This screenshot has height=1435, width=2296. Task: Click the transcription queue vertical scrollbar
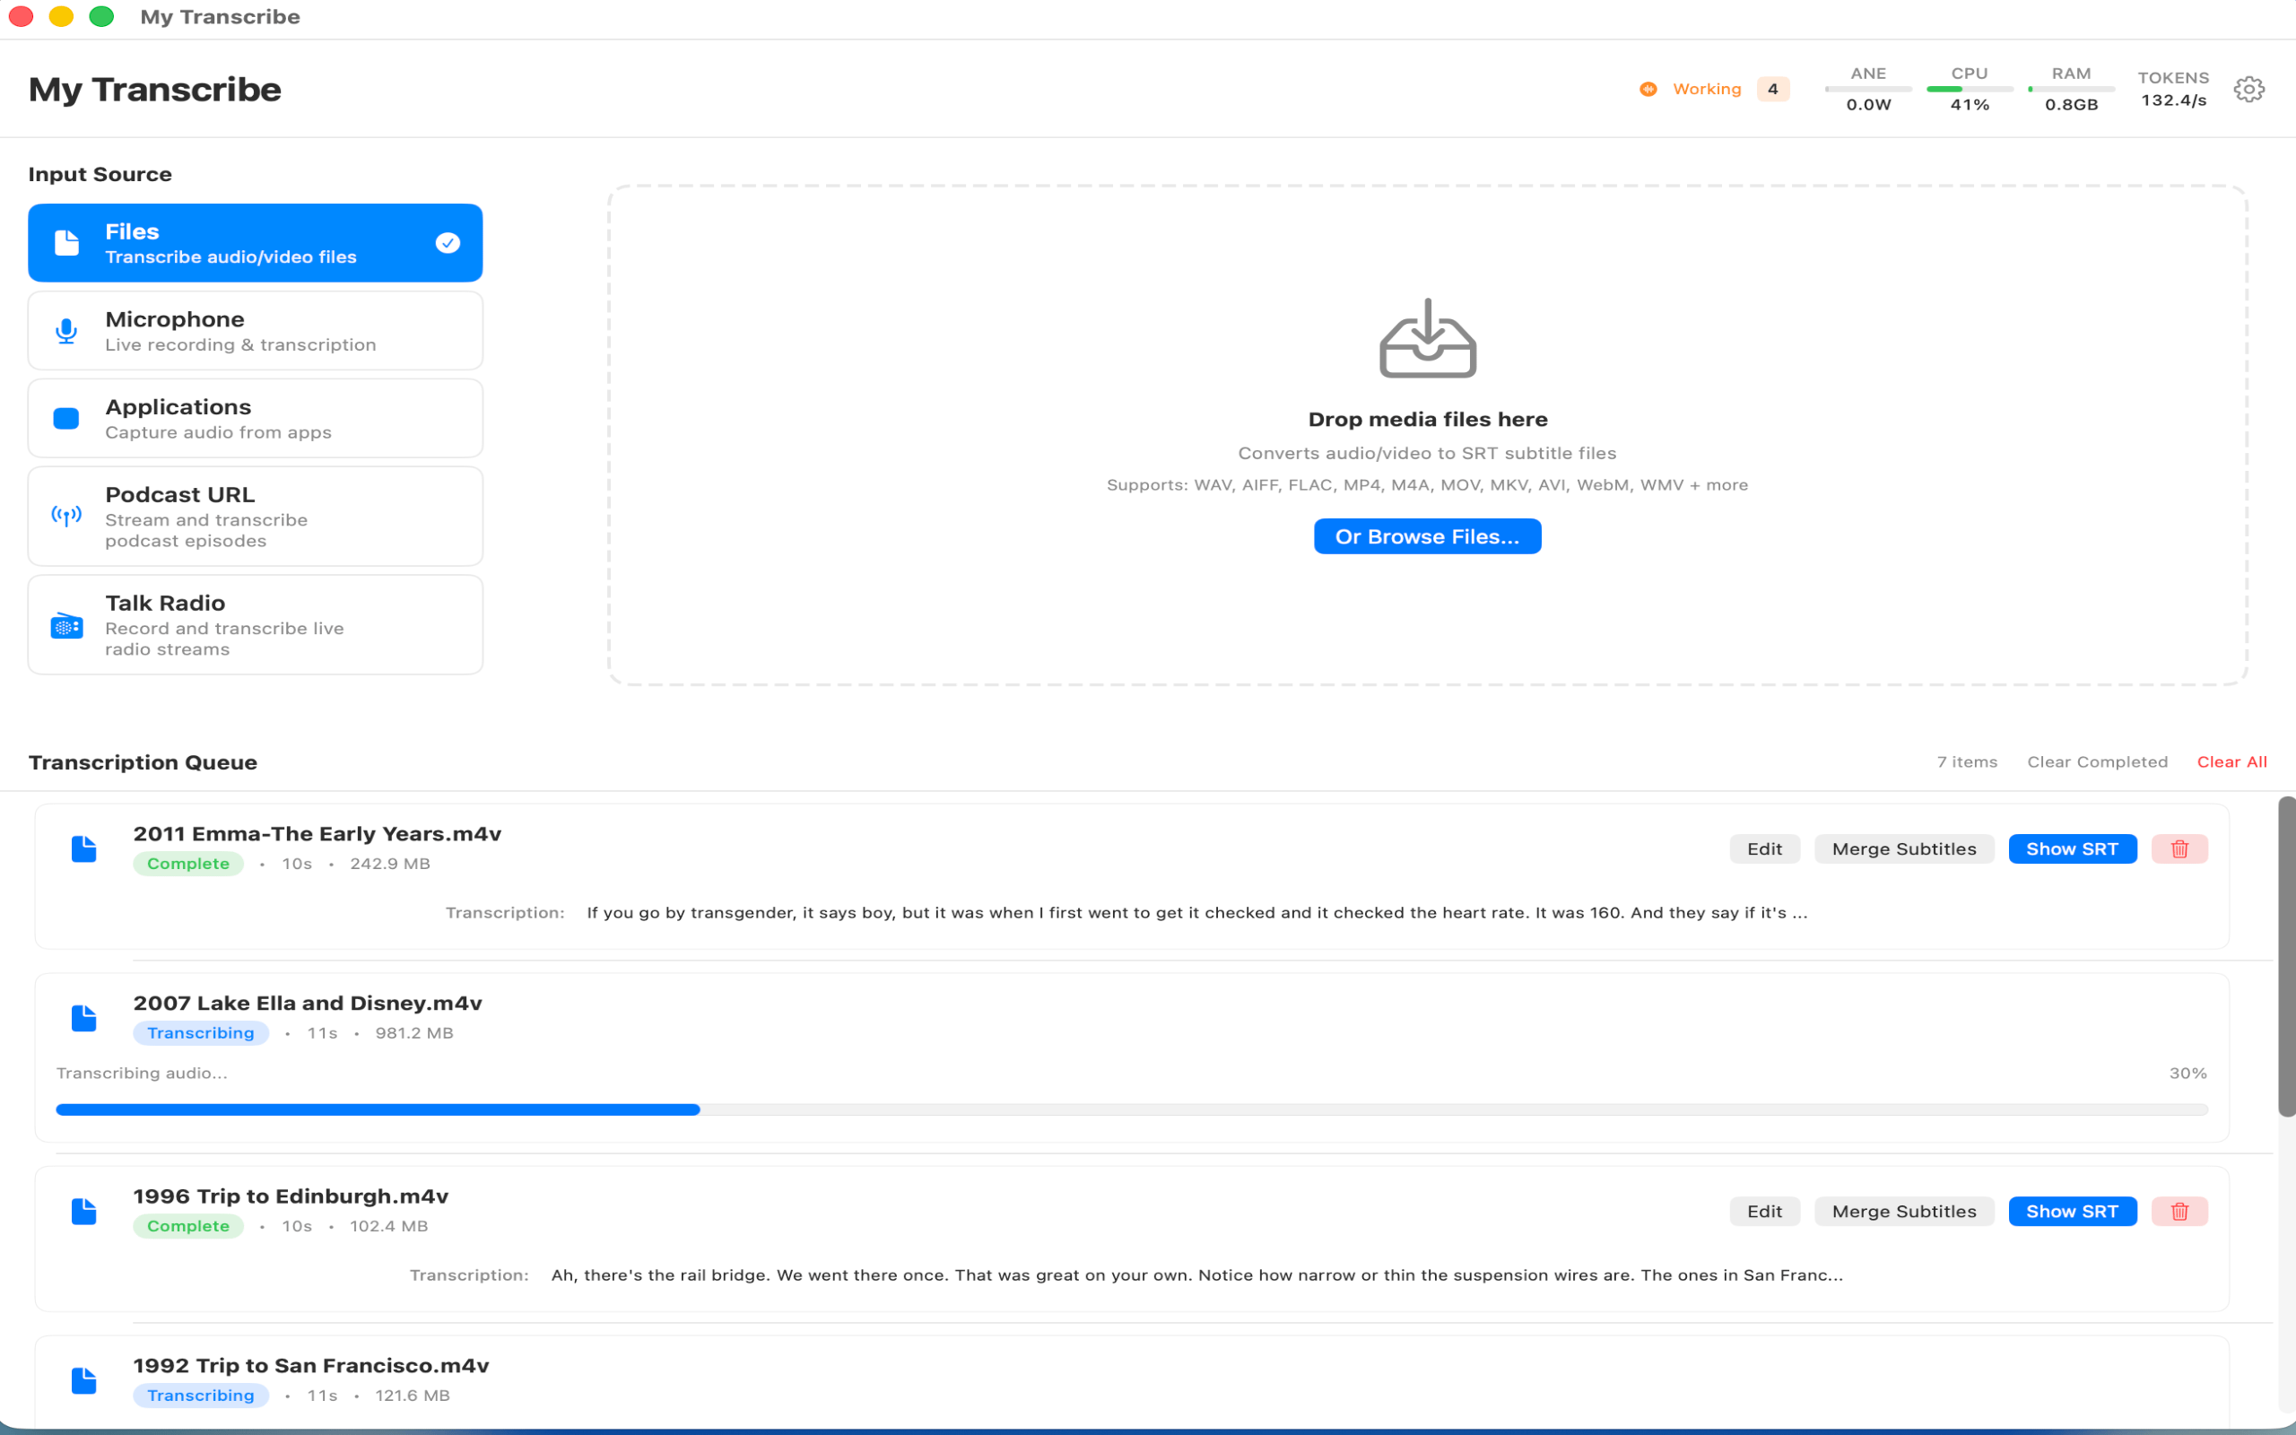tap(2285, 957)
